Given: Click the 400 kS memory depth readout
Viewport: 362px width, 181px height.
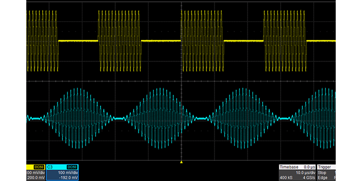Looking at the screenshot, I should point(286,177).
